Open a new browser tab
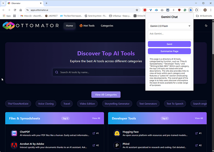 [46, 3]
